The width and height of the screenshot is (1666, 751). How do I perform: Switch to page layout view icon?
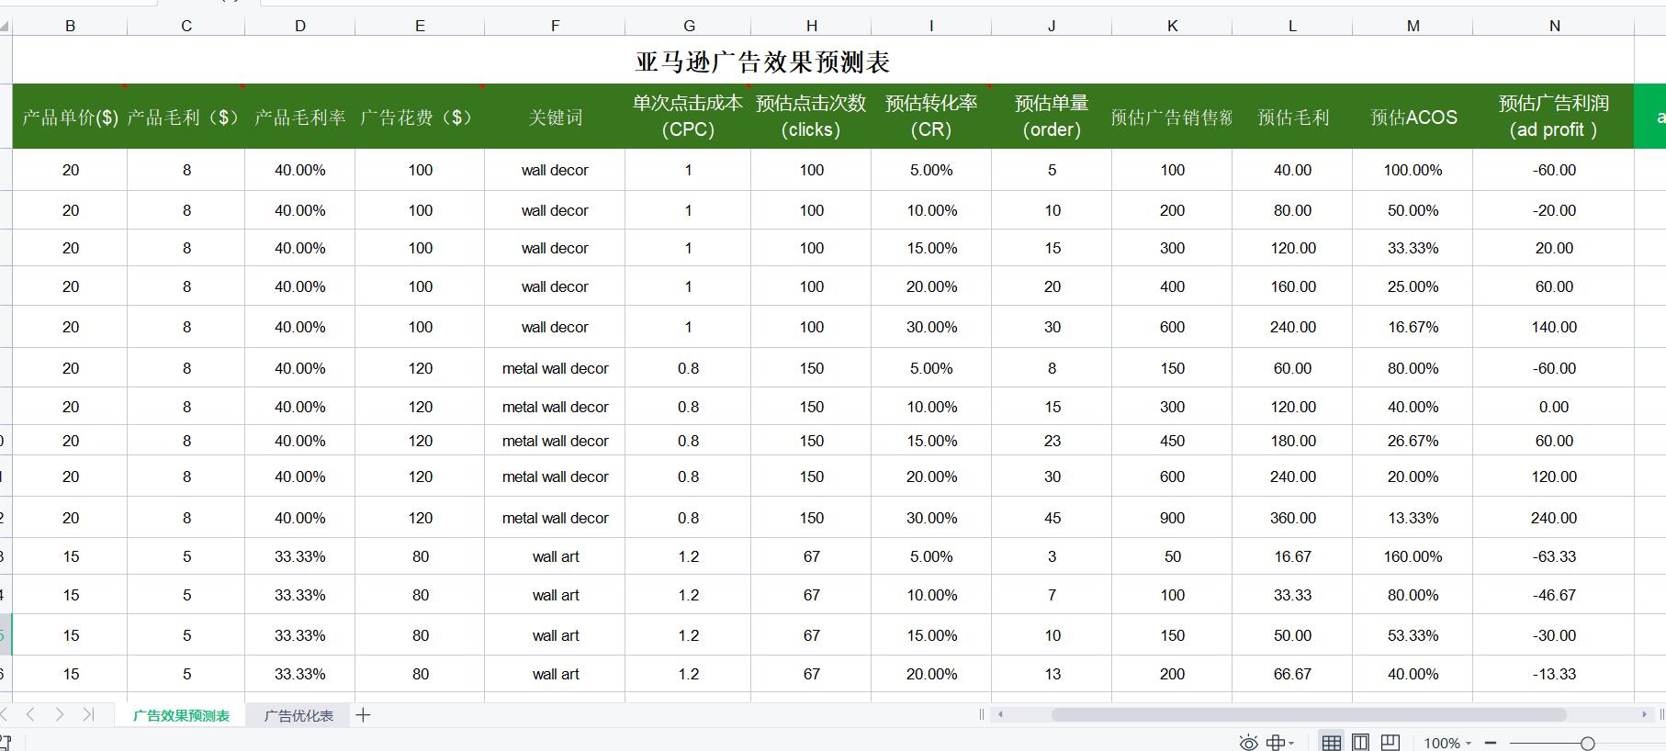pyautogui.click(x=1360, y=743)
